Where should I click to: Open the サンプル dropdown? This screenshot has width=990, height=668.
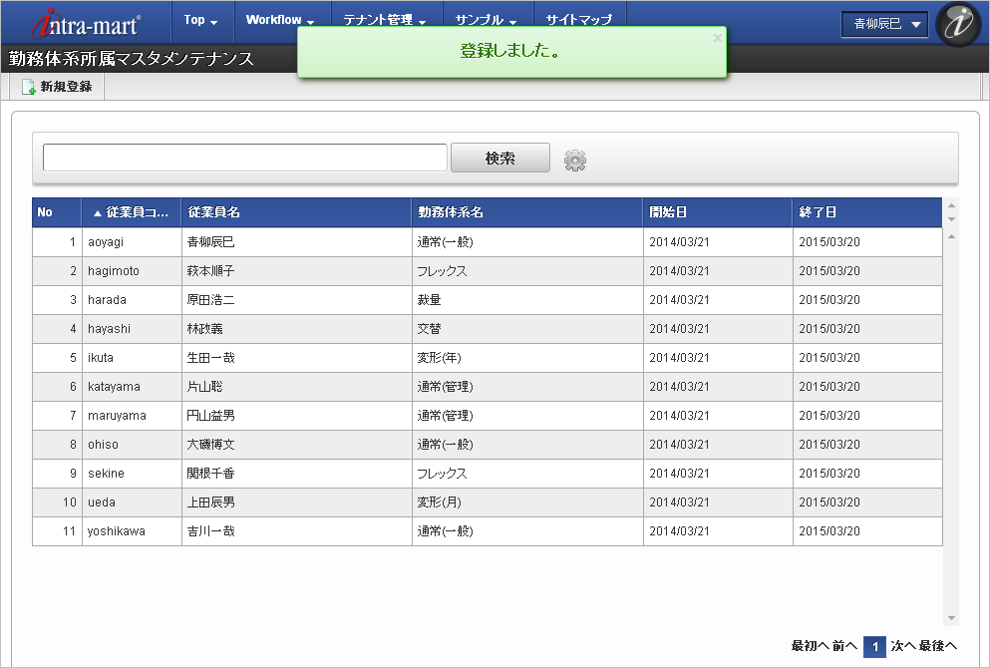click(x=486, y=19)
